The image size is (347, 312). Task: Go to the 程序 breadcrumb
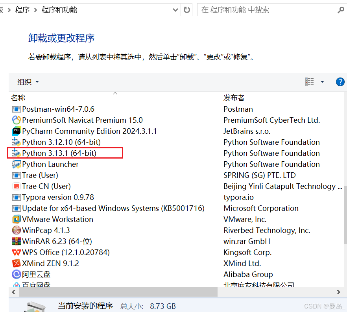click(x=22, y=10)
